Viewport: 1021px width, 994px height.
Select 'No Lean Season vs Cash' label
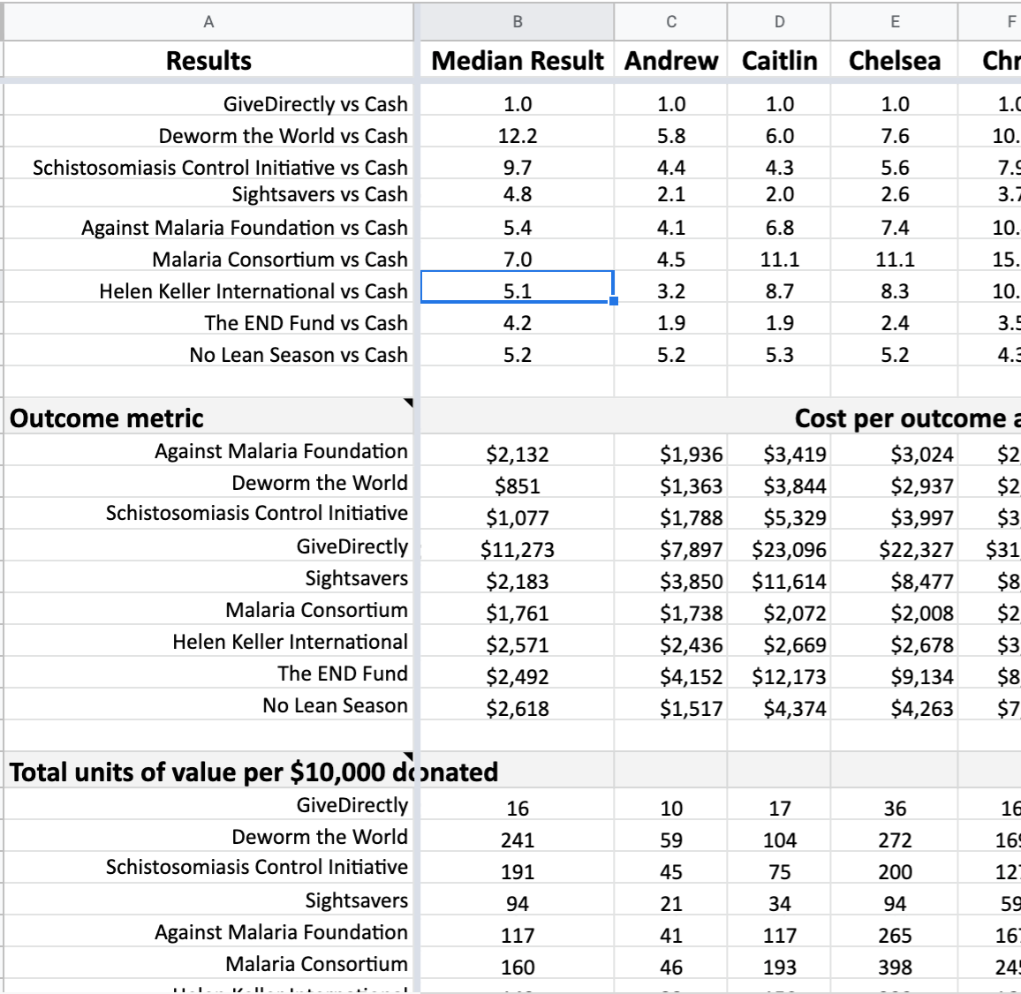coord(299,356)
